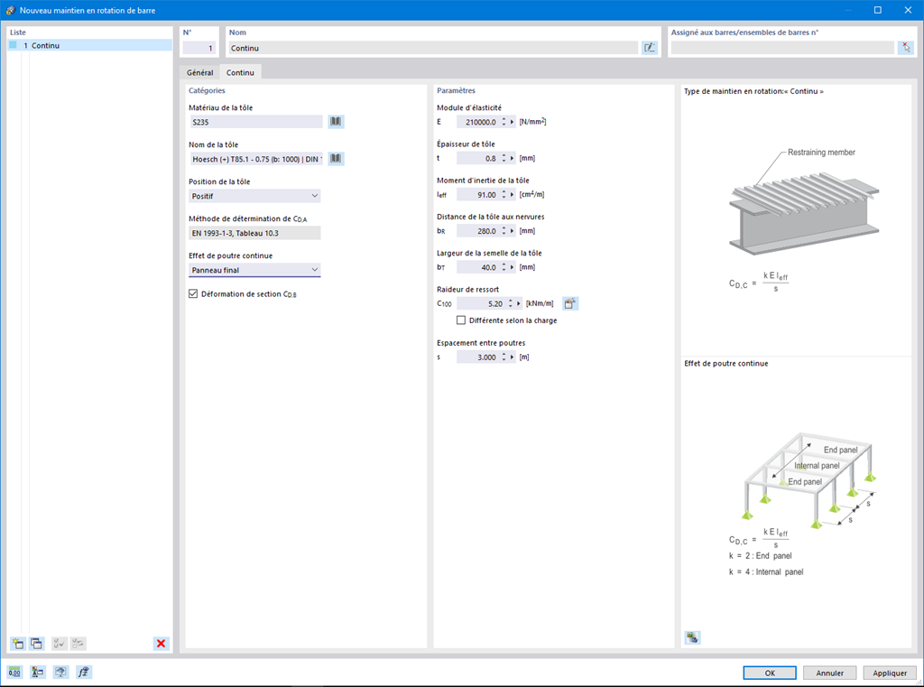Click the new item icon under Liste
Image resolution: width=924 pixels, height=687 pixels.
pyautogui.click(x=18, y=644)
